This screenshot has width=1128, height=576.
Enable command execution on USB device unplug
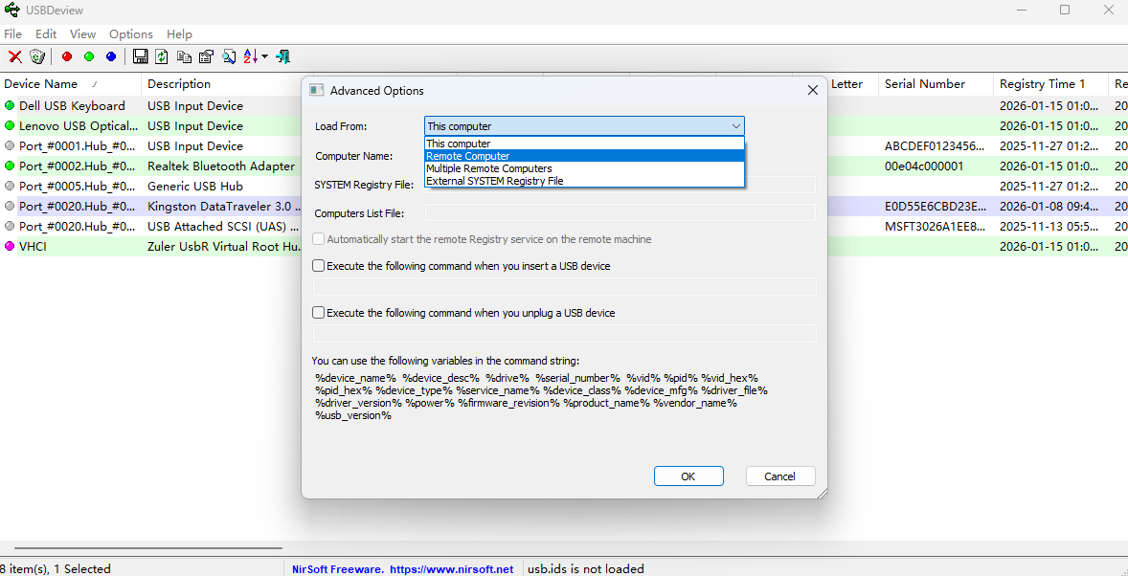click(319, 313)
